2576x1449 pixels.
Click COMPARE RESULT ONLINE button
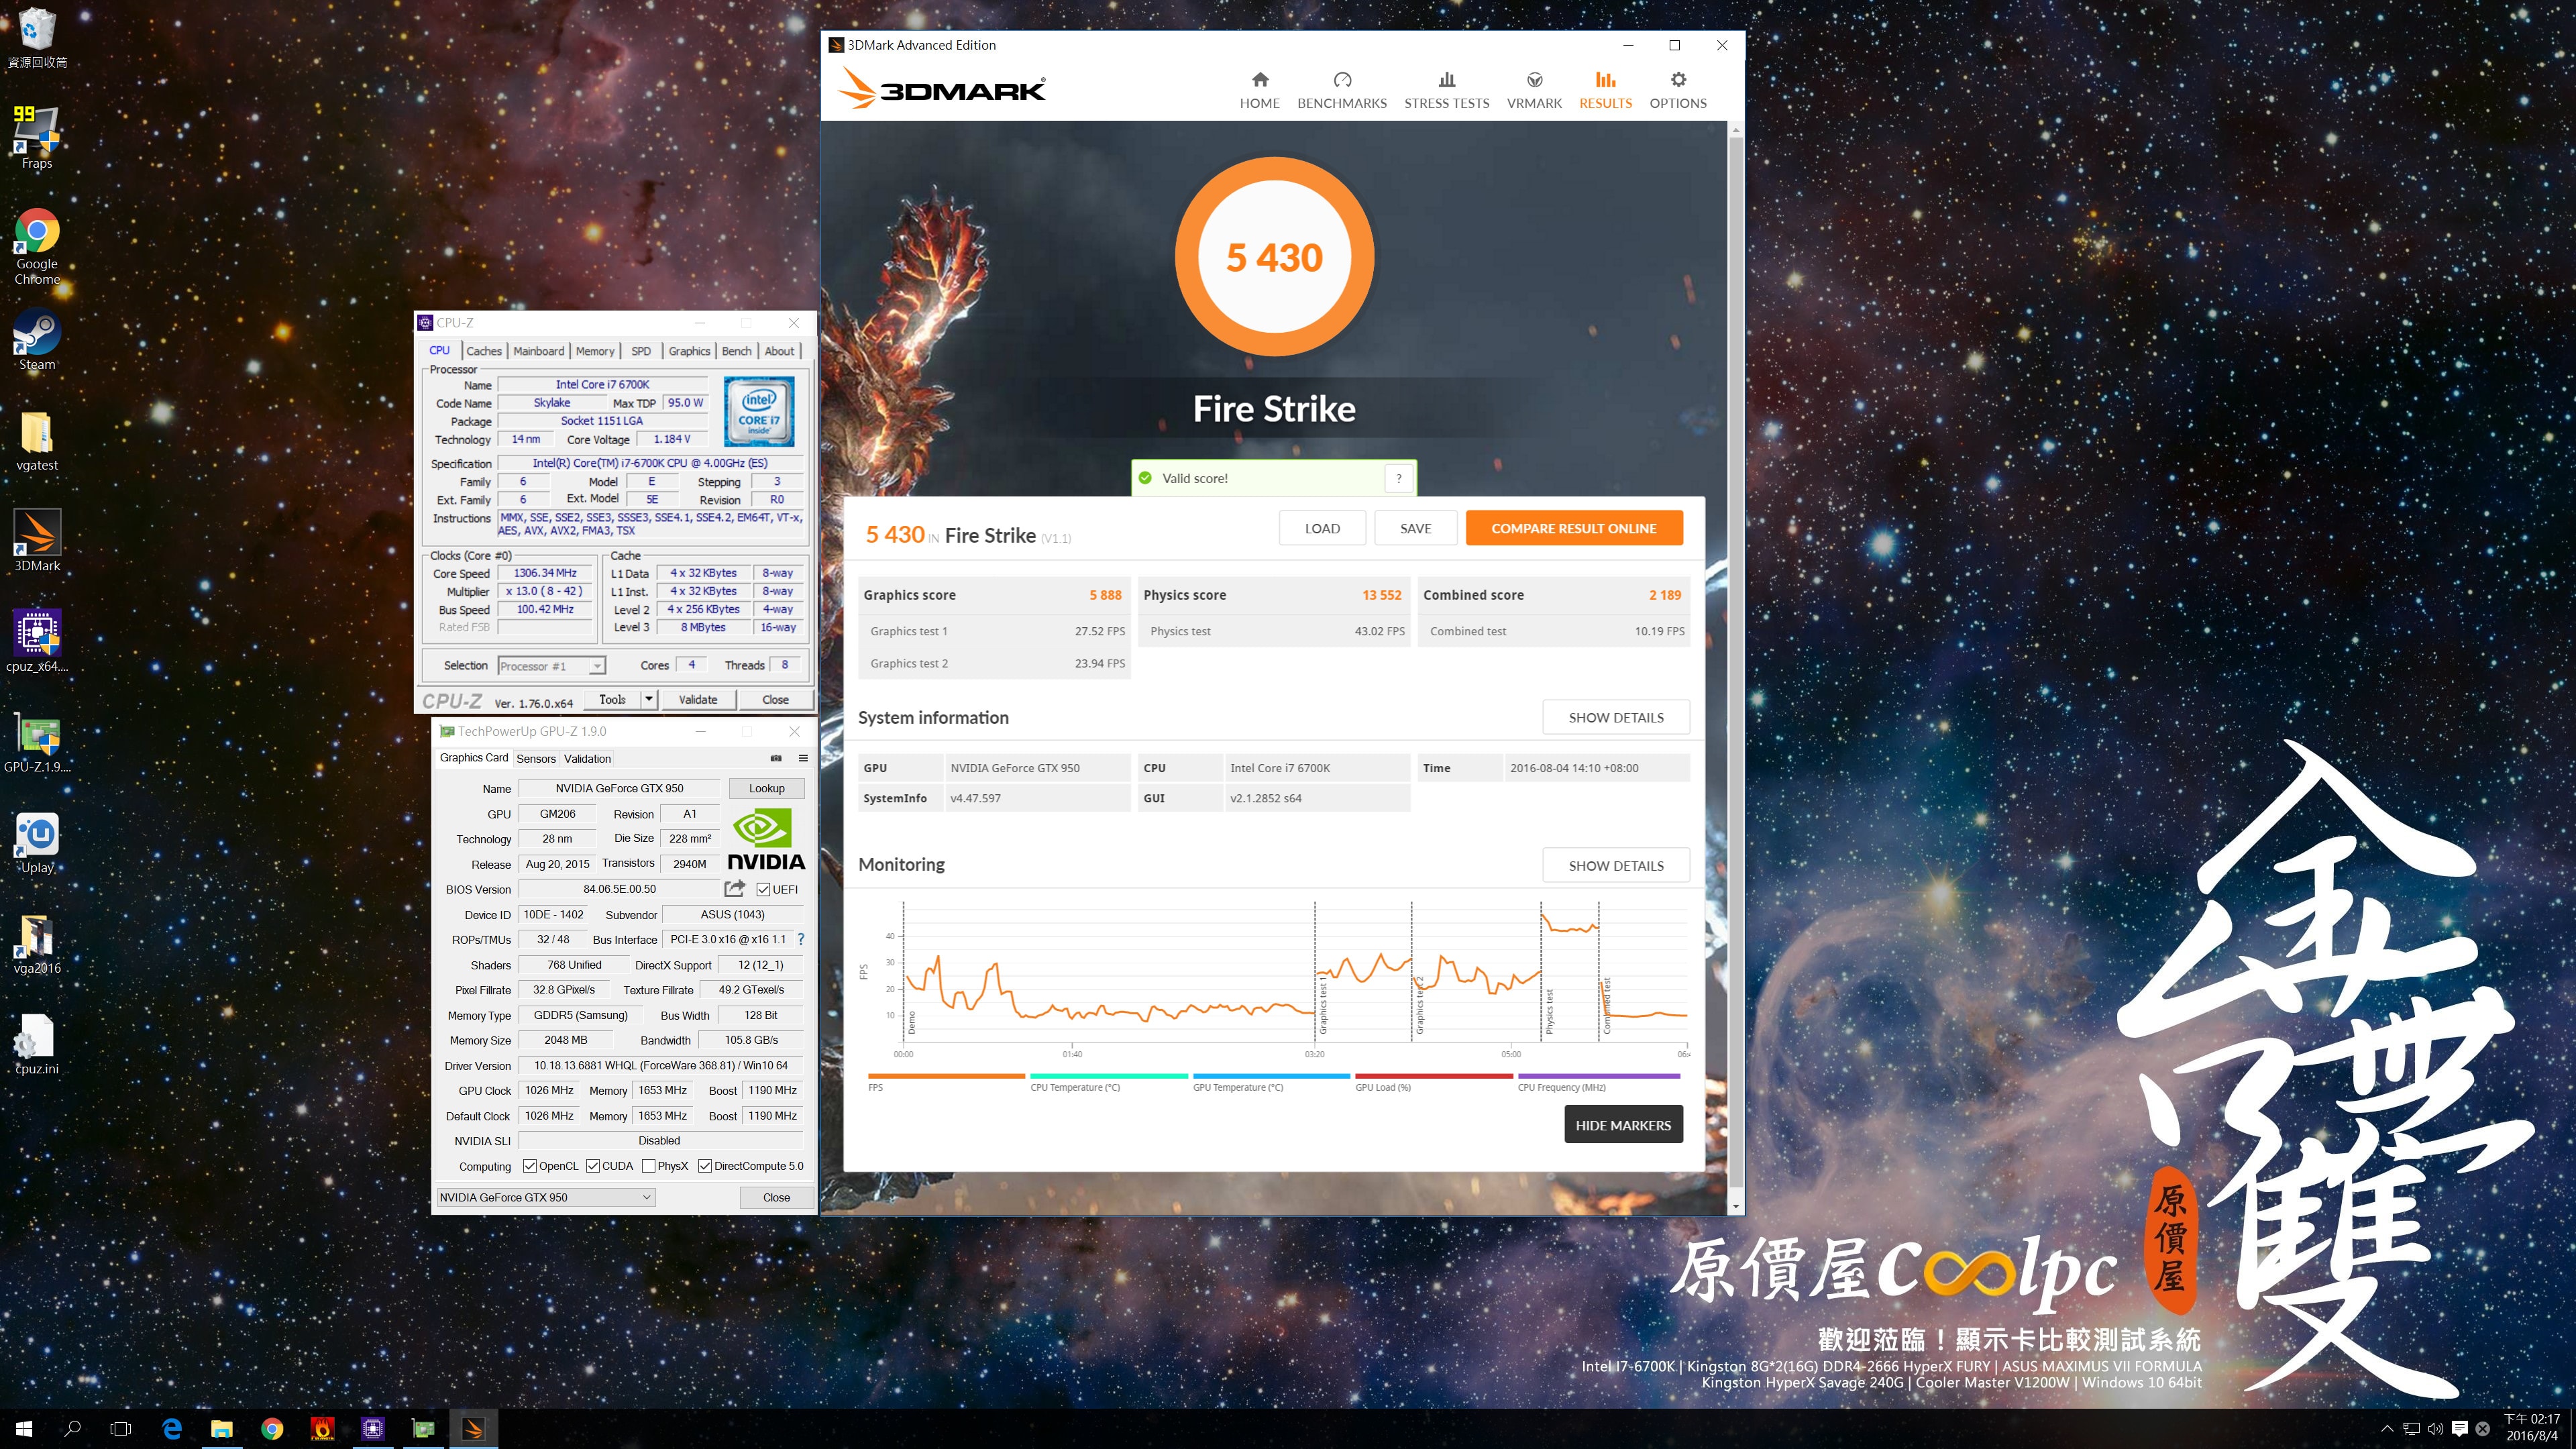pos(1574,528)
